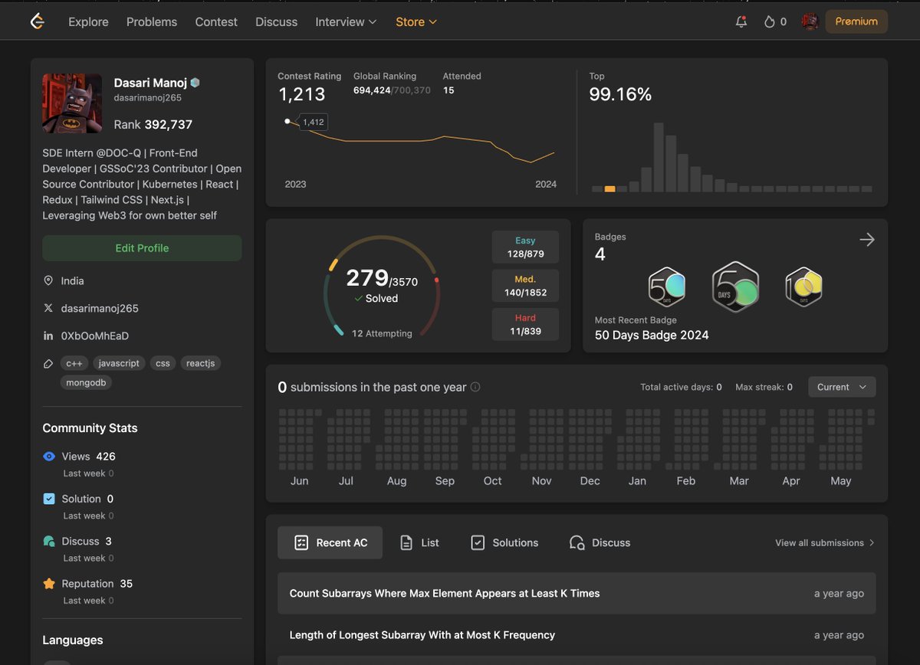Click the Discuss tab bubble icon

577,542
